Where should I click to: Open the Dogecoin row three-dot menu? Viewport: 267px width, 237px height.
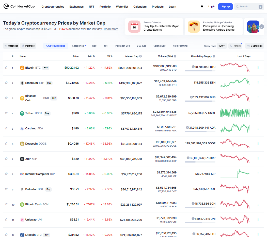click(x=258, y=144)
